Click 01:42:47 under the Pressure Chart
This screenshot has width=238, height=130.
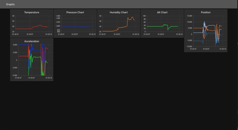click(x=61, y=34)
